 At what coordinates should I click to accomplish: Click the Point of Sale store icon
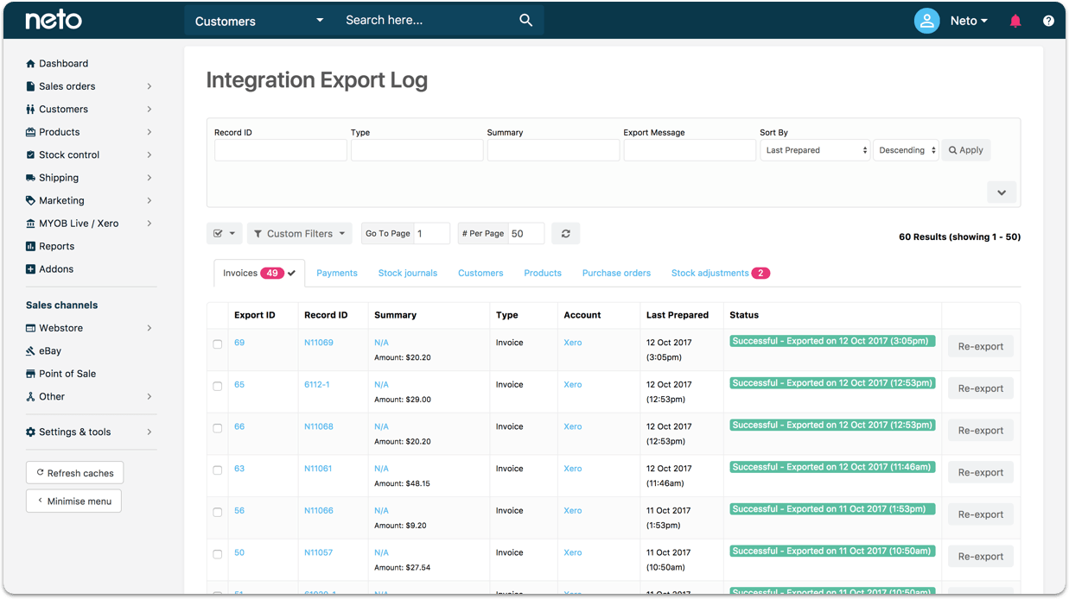pyautogui.click(x=31, y=375)
